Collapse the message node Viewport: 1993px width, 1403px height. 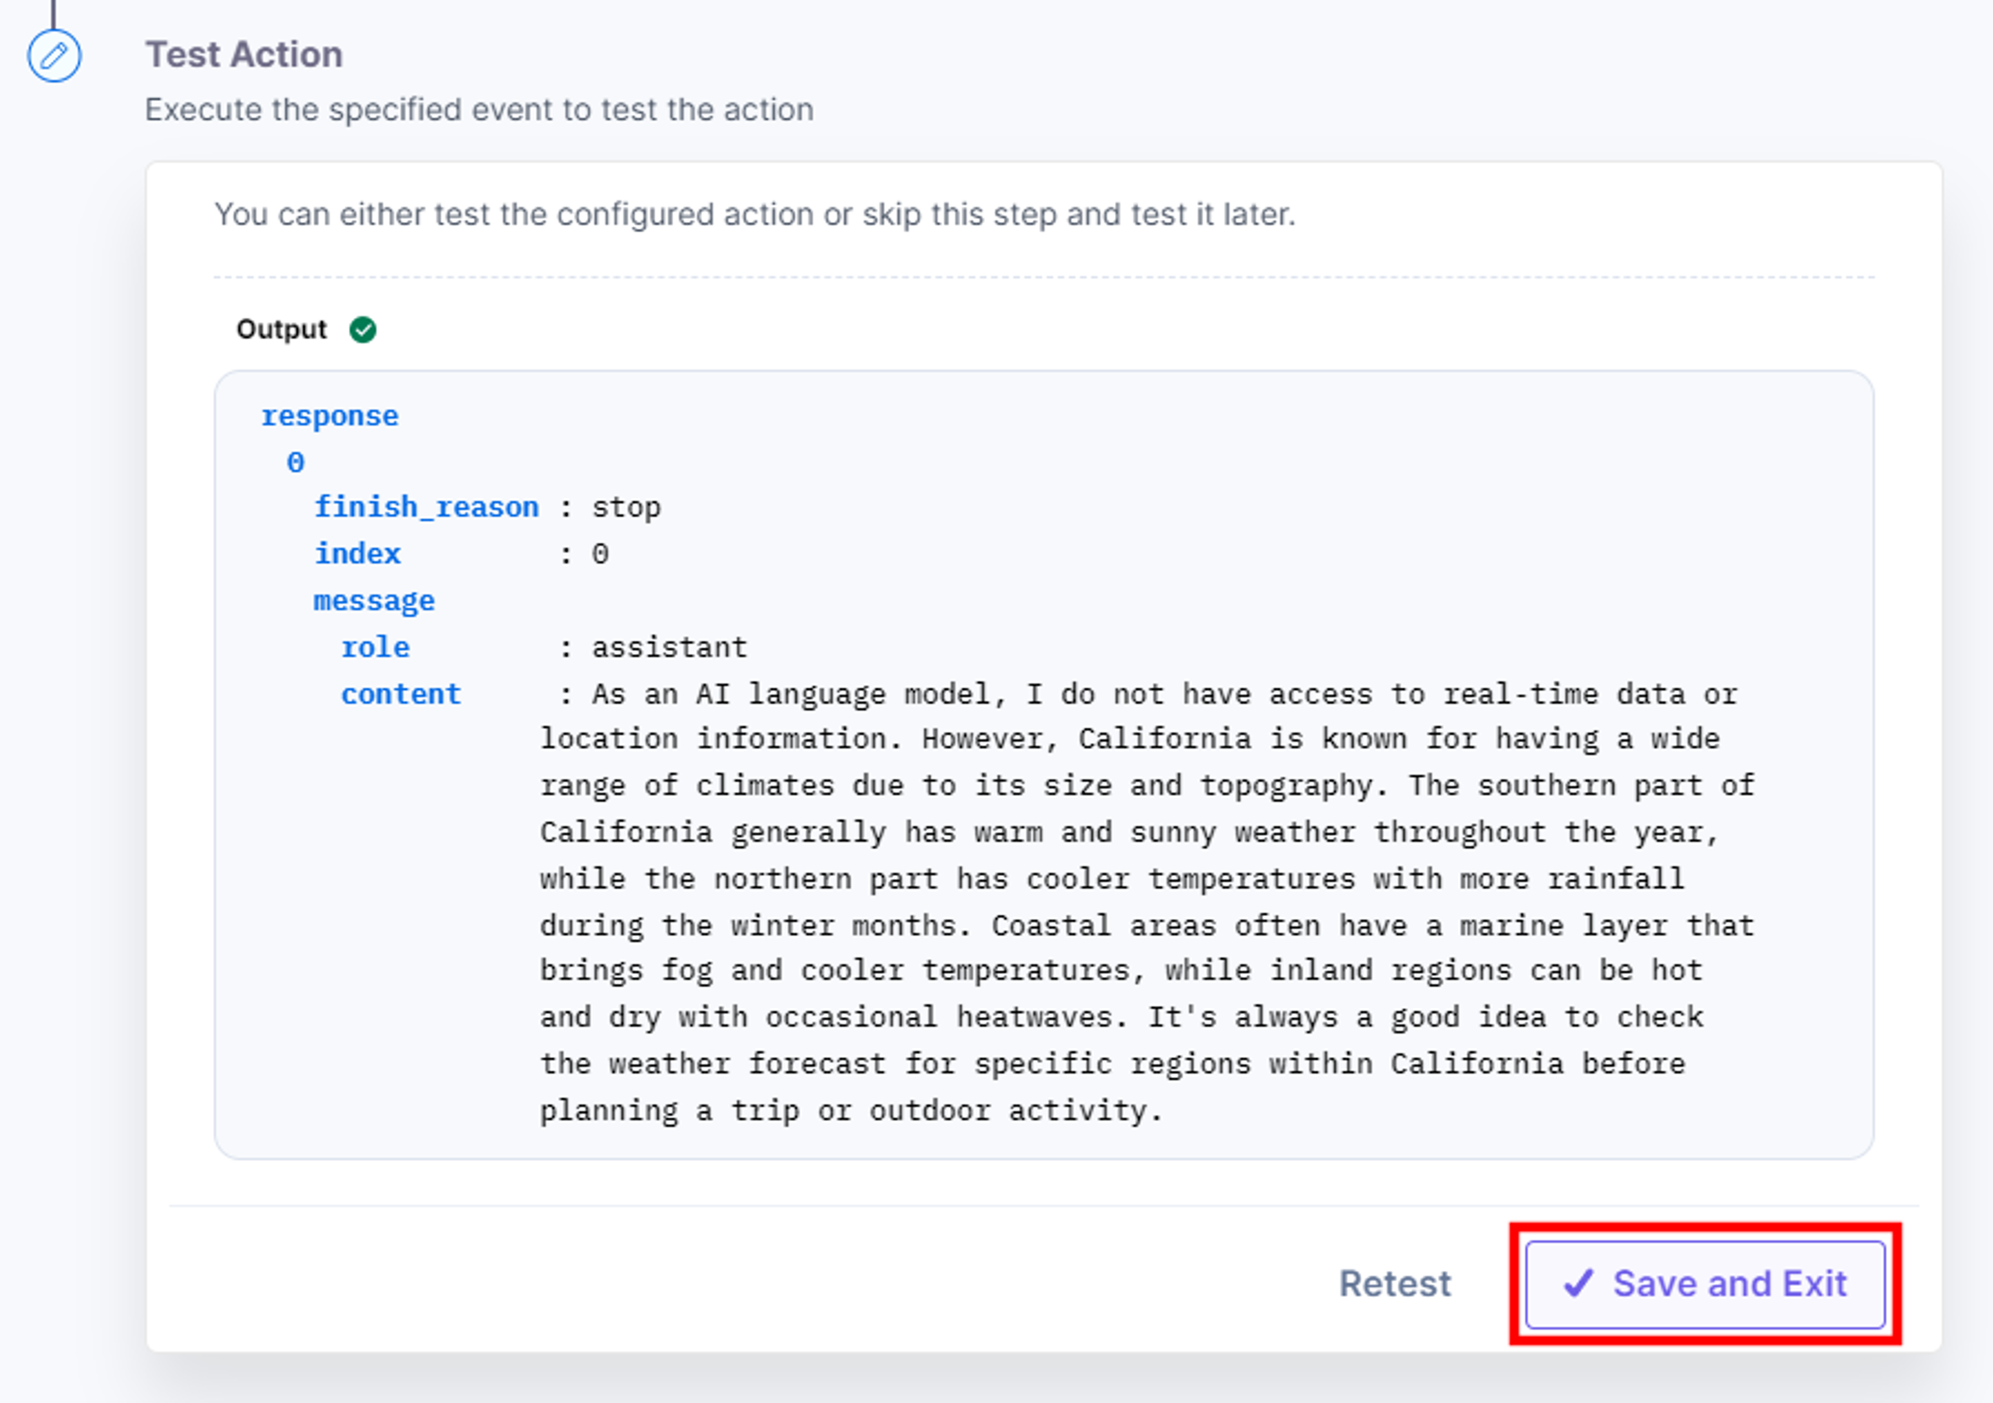pyautogui.click(x=374, y=601)
